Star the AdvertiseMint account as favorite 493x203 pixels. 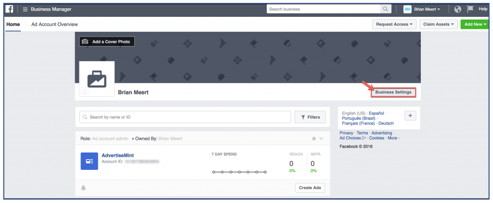(x=314, y=139)
